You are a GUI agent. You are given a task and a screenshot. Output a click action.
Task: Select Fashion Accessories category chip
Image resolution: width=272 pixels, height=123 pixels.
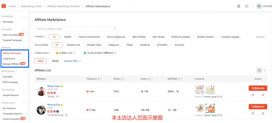pyautogui.click(x=89, y=37)
